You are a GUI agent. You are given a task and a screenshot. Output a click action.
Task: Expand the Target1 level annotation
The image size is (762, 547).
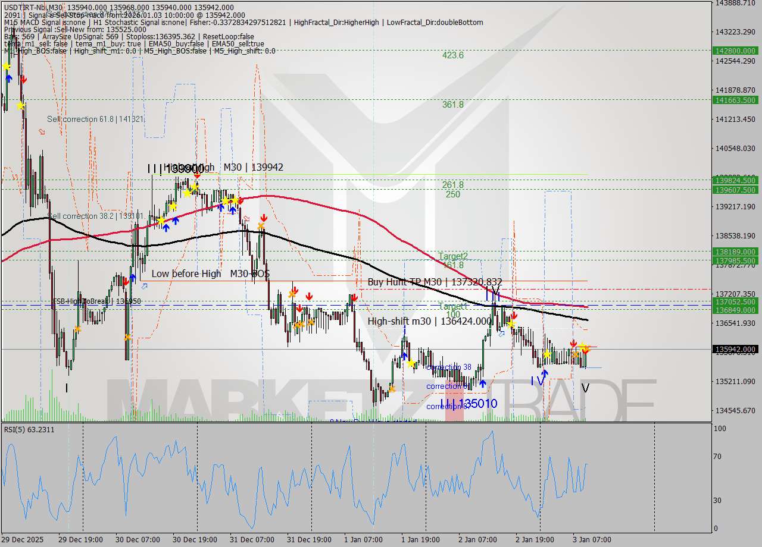coord(451,307)
